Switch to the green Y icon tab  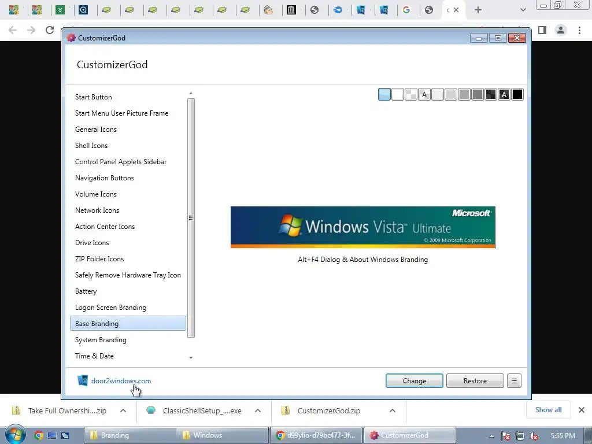pyautogui.click(x=60, y=10)
